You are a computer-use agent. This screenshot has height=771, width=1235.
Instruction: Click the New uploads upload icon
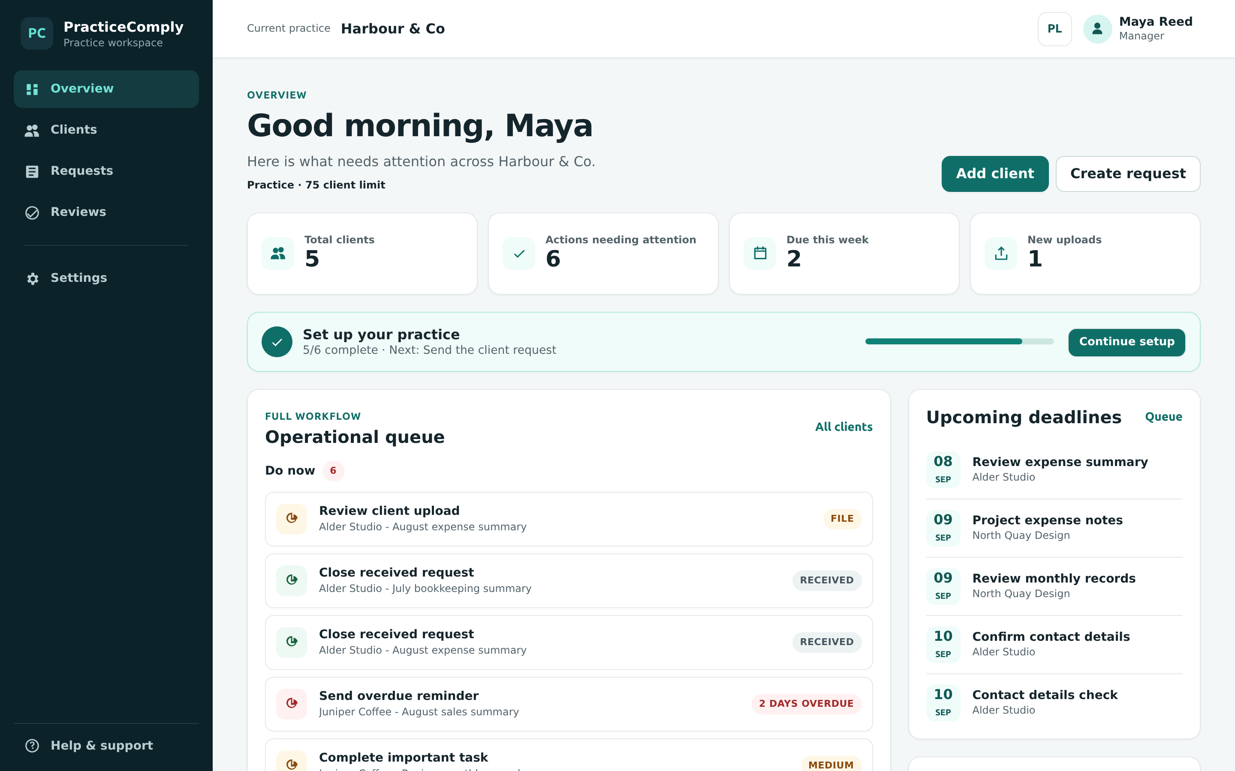[1001, 254]
